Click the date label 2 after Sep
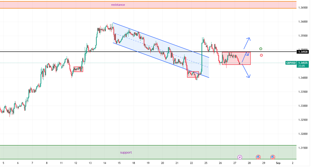Image resolution: width=312 pixels, height=168 pixels. (x=292, y=163)
